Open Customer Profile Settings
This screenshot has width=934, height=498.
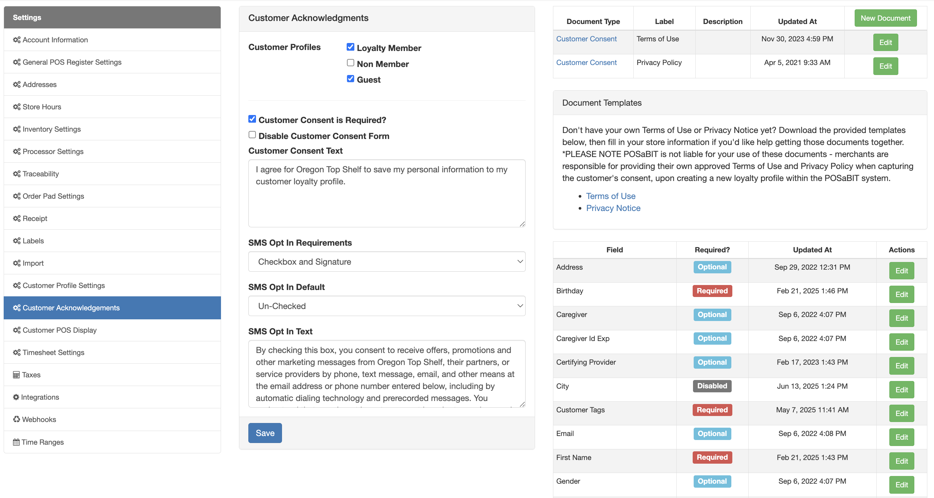point(112,285)
